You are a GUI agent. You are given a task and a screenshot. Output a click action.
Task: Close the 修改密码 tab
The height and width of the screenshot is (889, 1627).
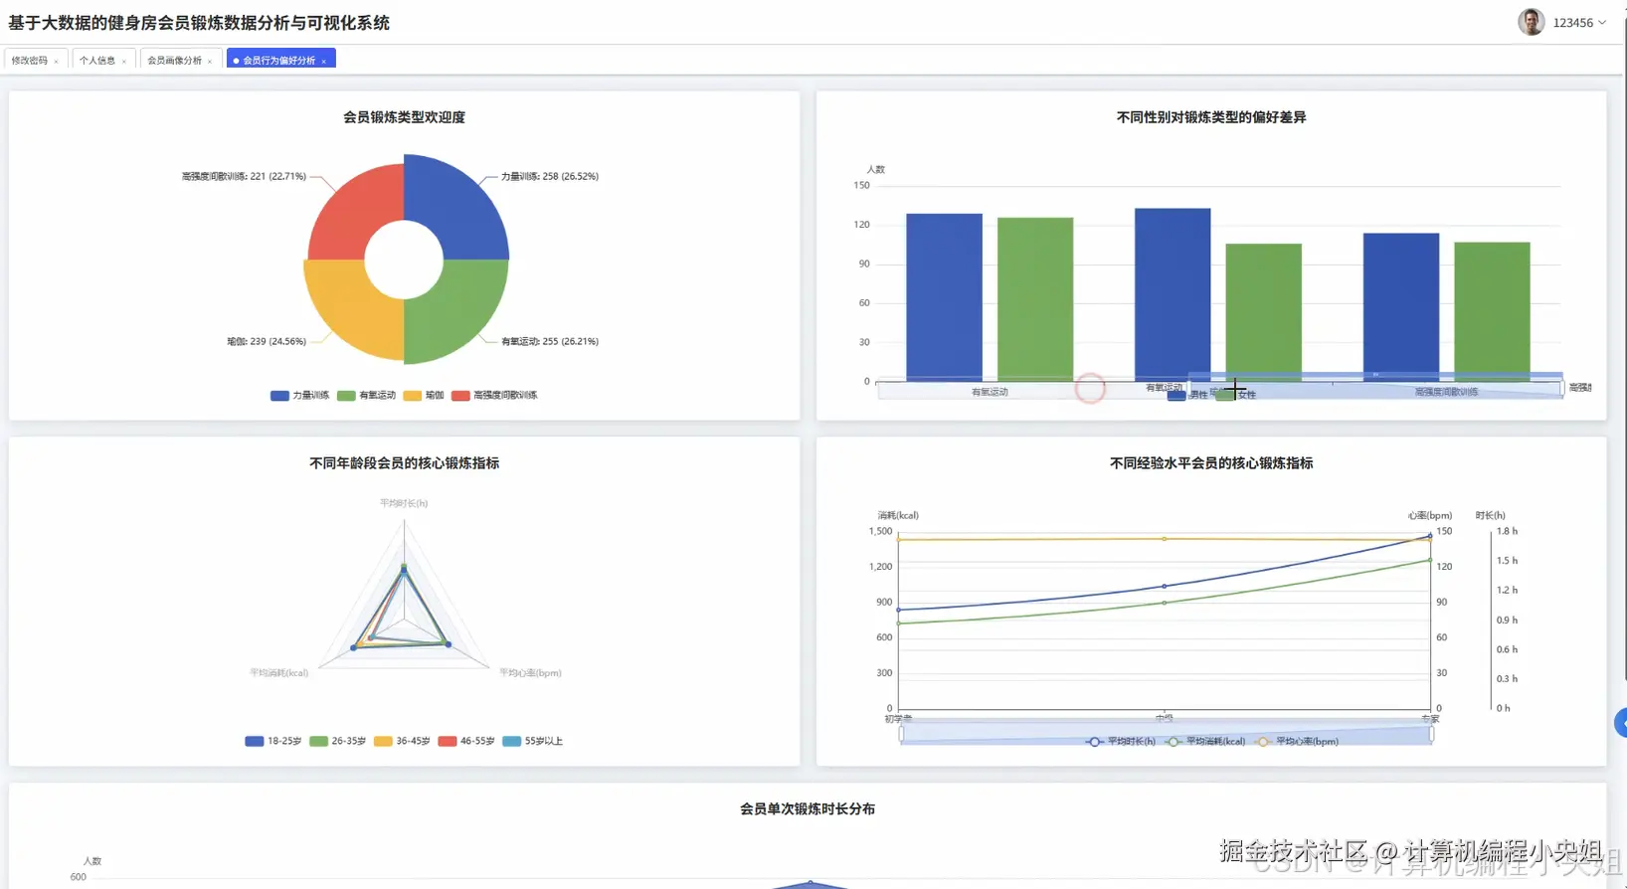point(56,62)
